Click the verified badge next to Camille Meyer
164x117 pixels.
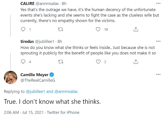click(x=52, y=75)
